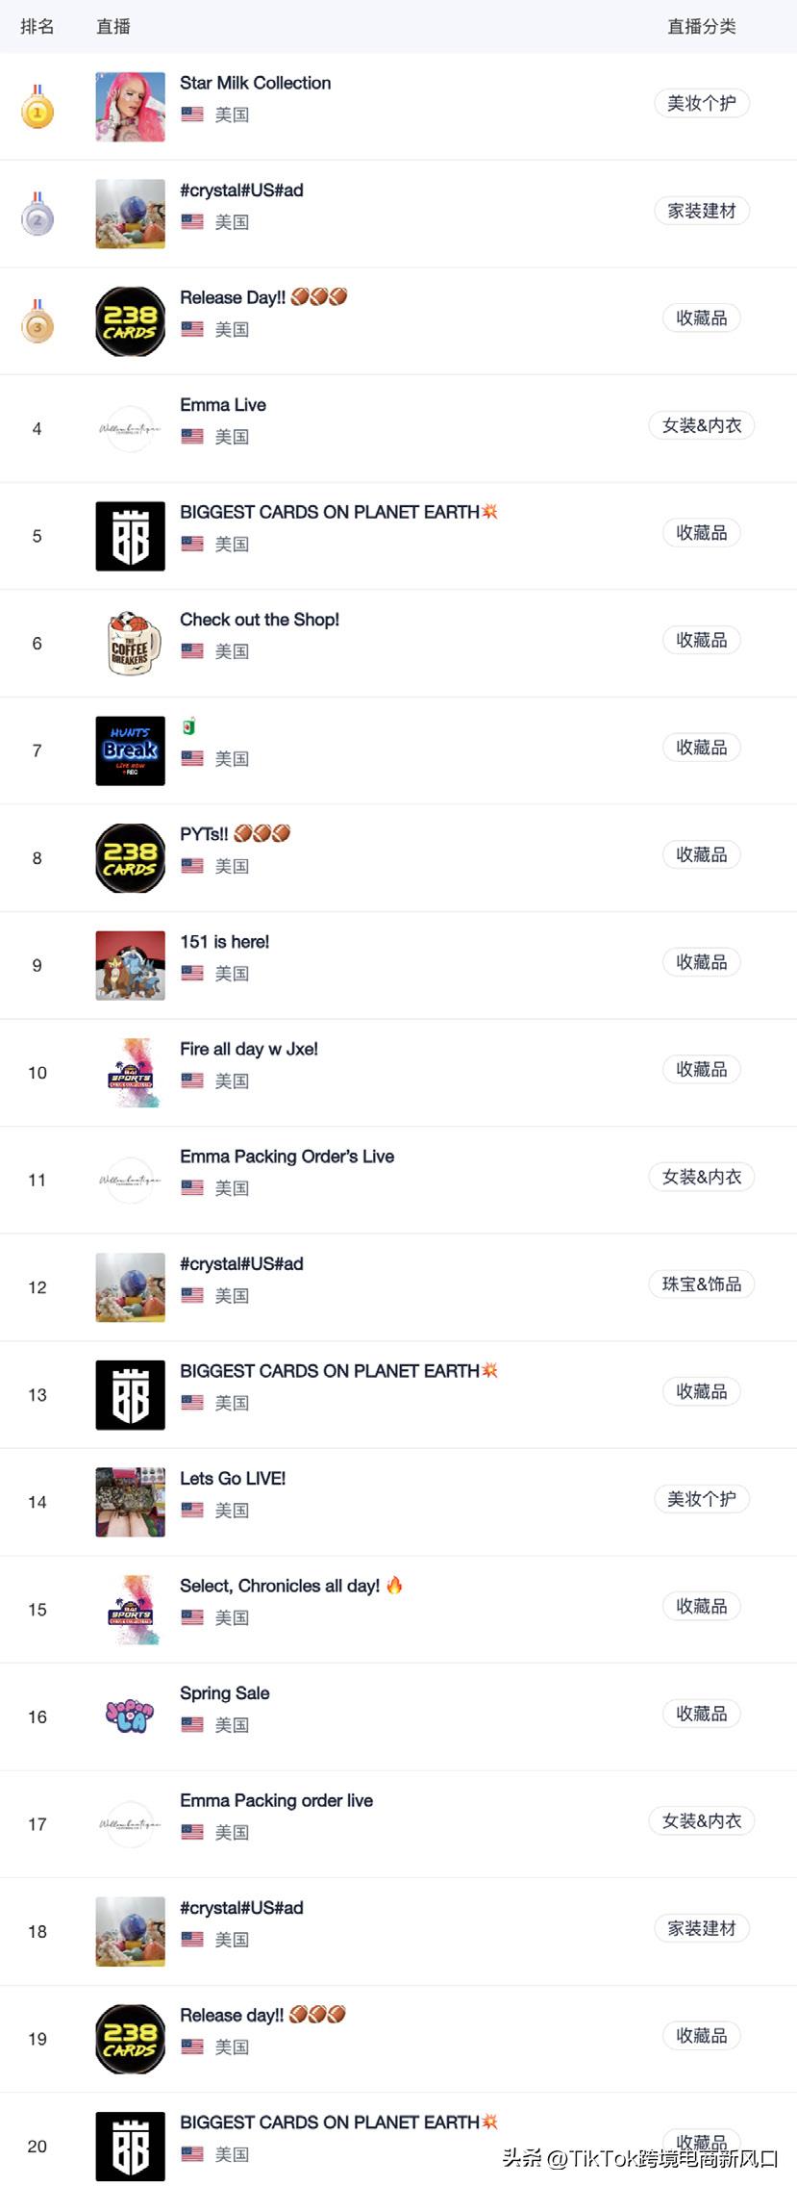Click the Hunts Break avatar icon
This screenshot has height=2186, width=797.
(x=130, y=750)
